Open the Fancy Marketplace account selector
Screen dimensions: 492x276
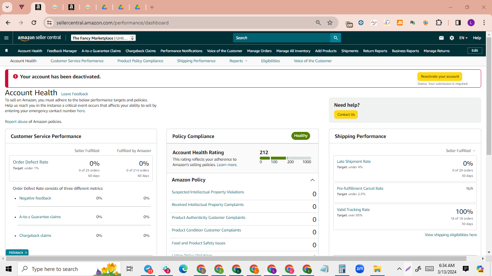[x=103, y=38]
